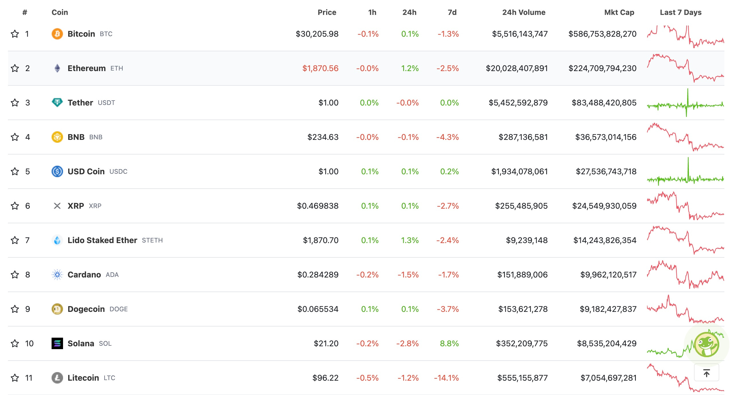Image resolution: width=733 pixels, height=395 pixels.
Task: Click the Cardano coin logo
Action: (x=57, y=275)
